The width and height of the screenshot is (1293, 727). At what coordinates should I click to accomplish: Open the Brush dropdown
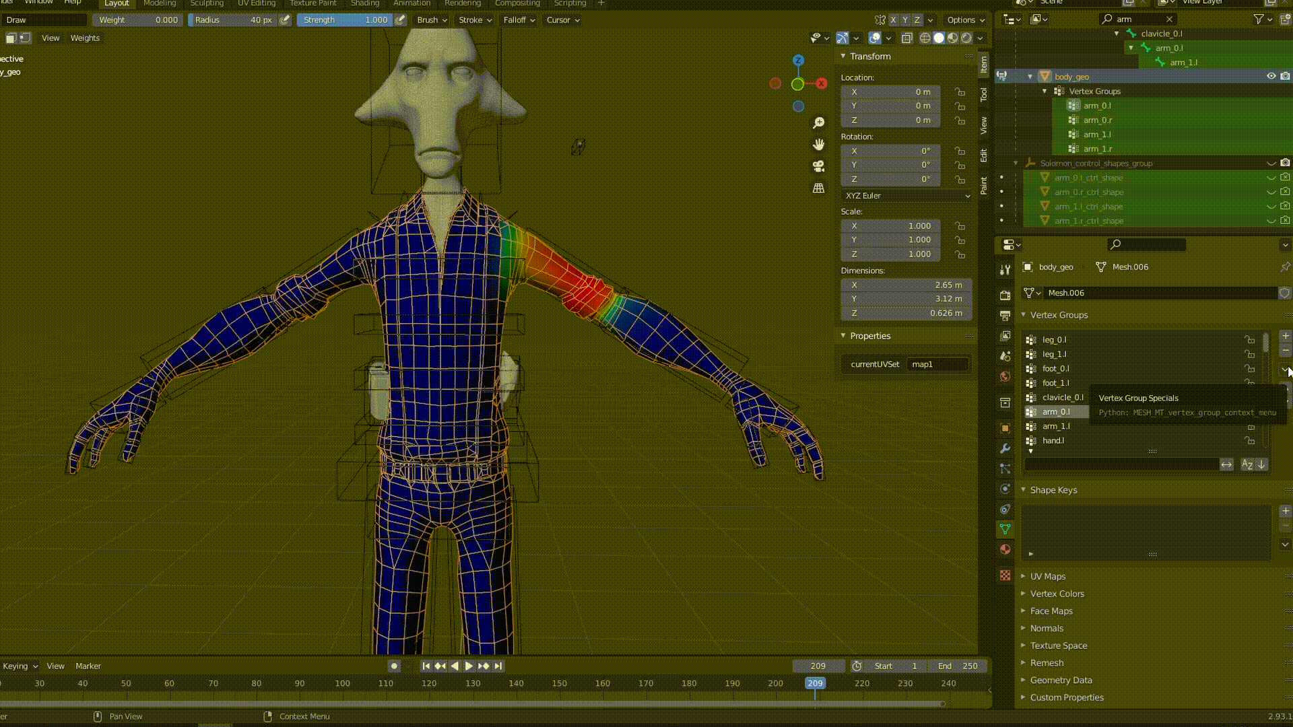coord(432,20)
